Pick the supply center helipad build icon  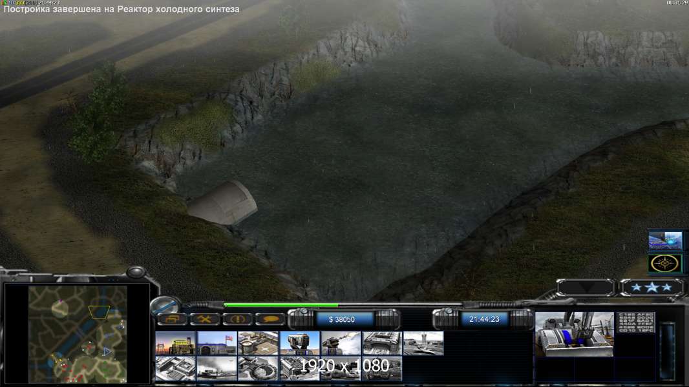coord(258,343)
